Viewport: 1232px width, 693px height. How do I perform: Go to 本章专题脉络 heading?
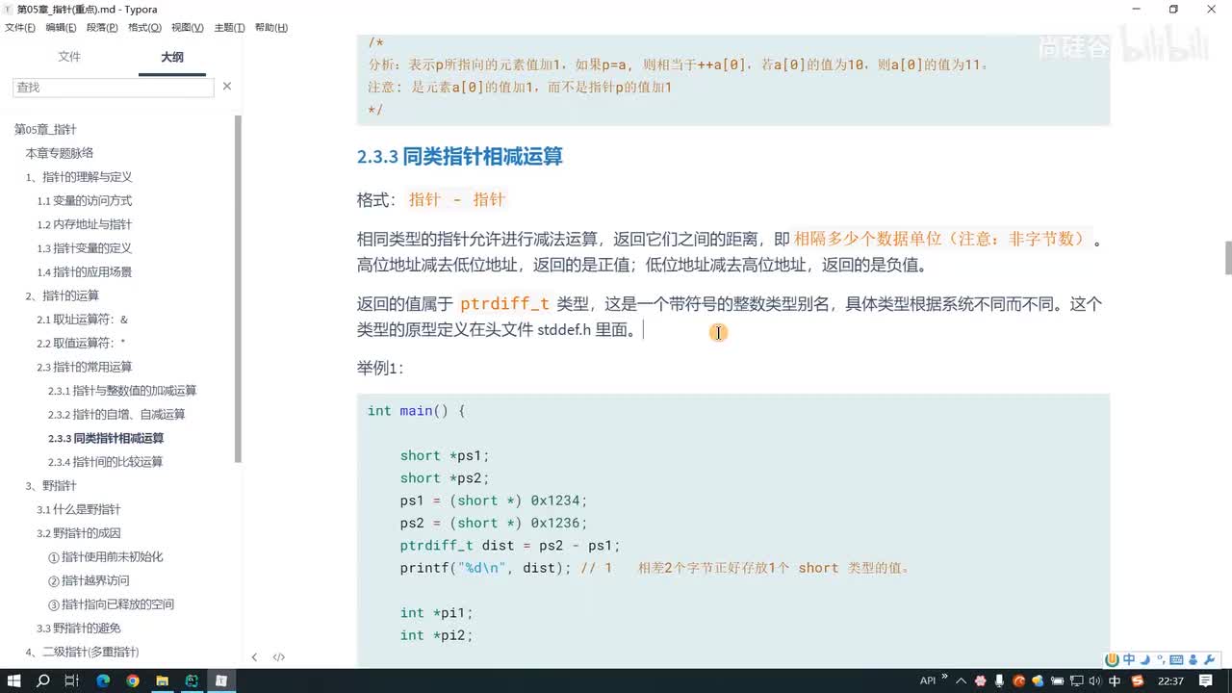[x=60, y=153]
